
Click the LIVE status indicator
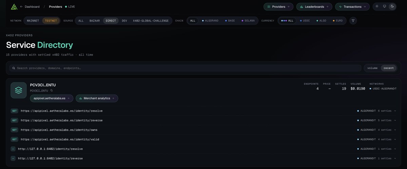pos(70,7)
